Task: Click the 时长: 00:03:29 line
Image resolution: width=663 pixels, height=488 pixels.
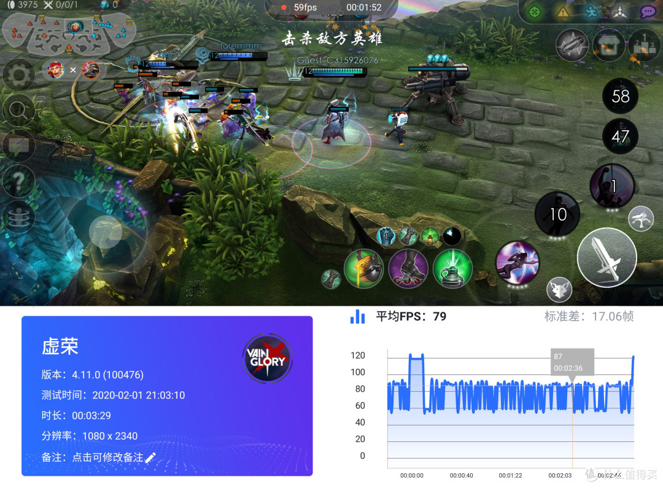Action: point(76,416)
